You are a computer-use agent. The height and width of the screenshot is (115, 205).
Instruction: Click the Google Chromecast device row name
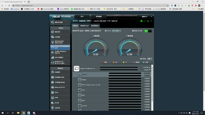pyautogui.click(x=88, y=68)
